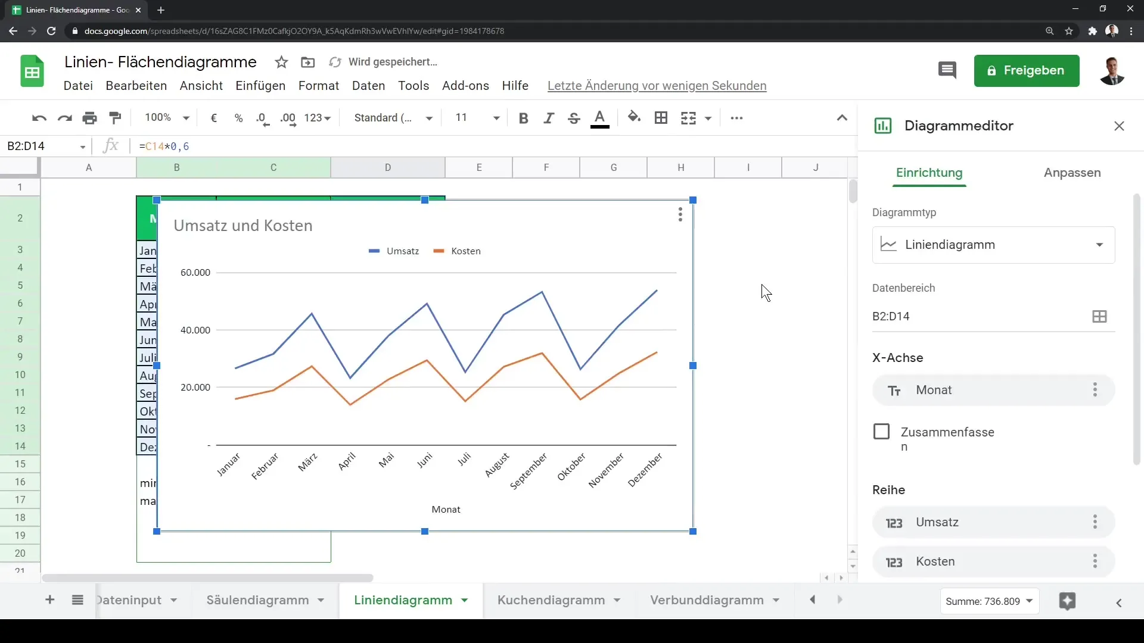Increase decimal places icon
Screen dimensions: 1144x643
point(288,118)
